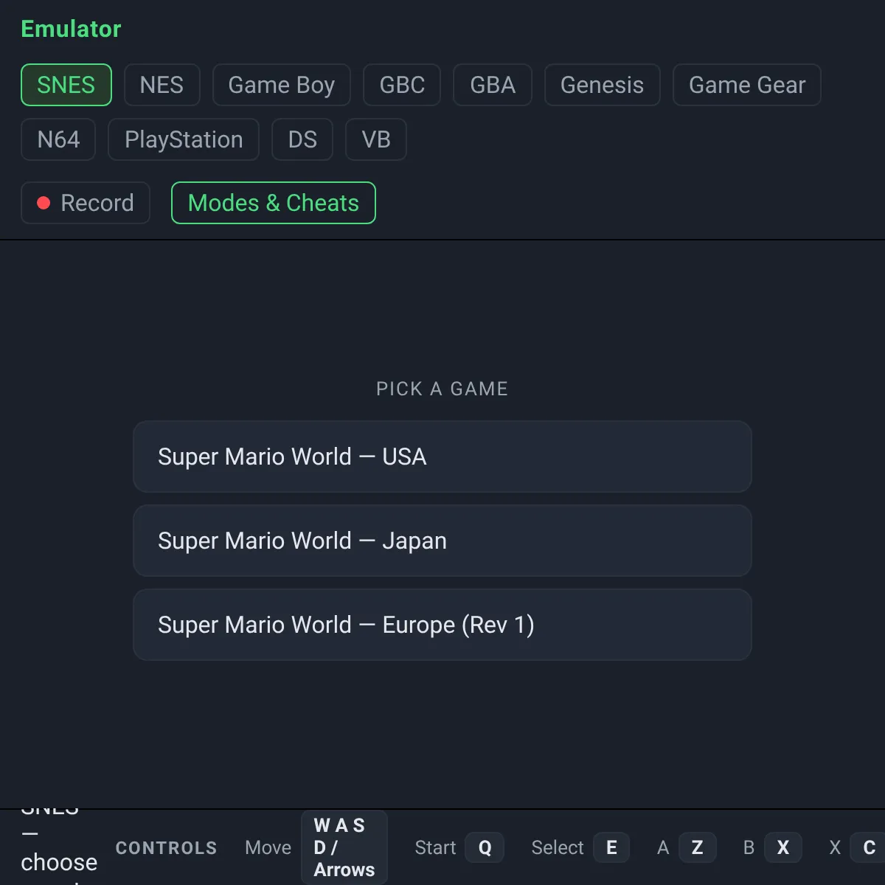Click the Q key for Start

(485, 847)
